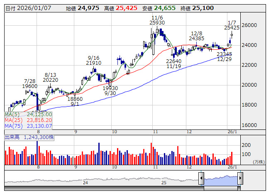271x195 pixels.
Task: Click the 高値 25,425 high value
Action: click(x=121, y=8)
